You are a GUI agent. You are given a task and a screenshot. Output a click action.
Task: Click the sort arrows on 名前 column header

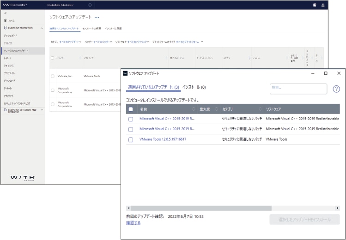[193, 109]
